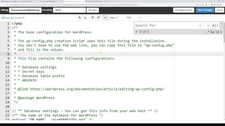The width and height of the screenshot is (225, 126).
Task: Select All search matches
Action: point(215,26)
